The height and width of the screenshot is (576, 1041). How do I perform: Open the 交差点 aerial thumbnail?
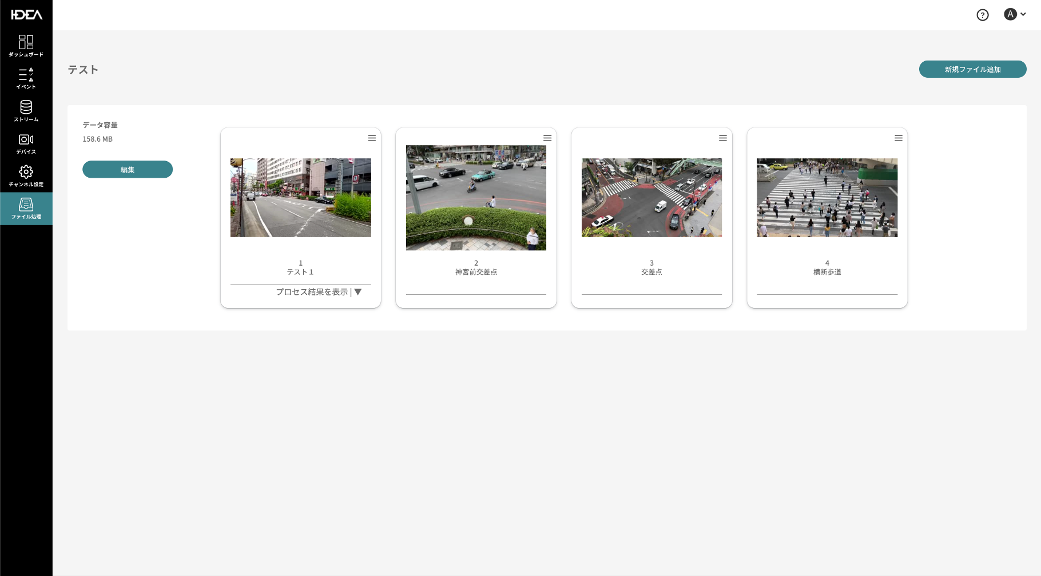[651, 198]
